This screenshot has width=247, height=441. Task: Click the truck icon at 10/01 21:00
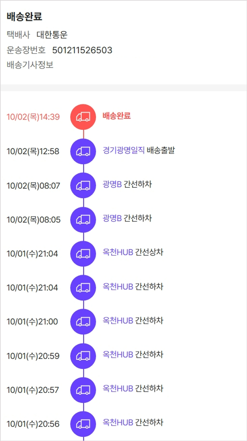83,321
